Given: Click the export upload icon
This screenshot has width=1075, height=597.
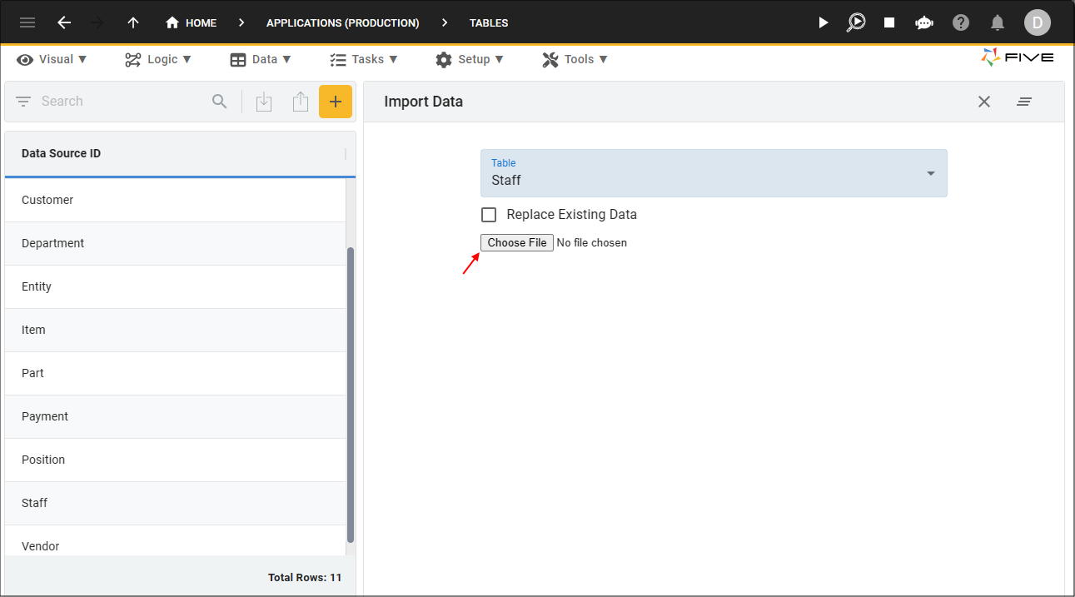Looking at the screenshot, I should pos(301,102).
